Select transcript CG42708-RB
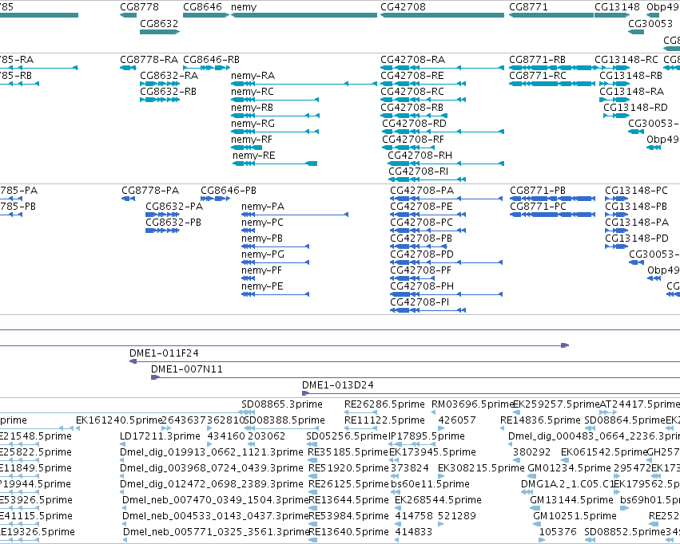 point(412,108)
